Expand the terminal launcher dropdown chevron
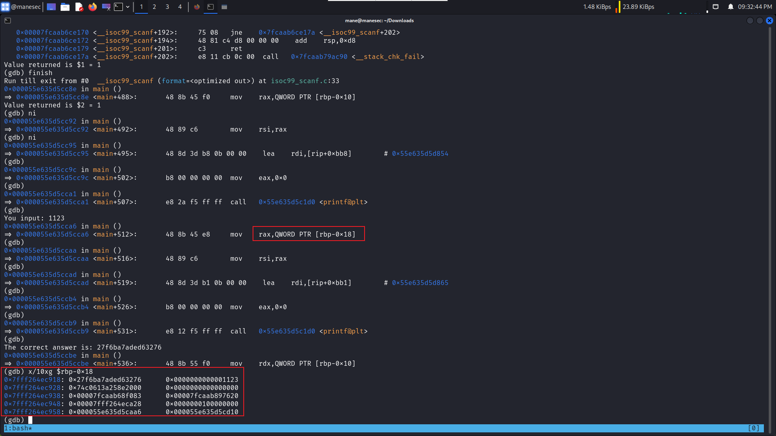Viewport: 776px width, 436px height. point(128,7)
